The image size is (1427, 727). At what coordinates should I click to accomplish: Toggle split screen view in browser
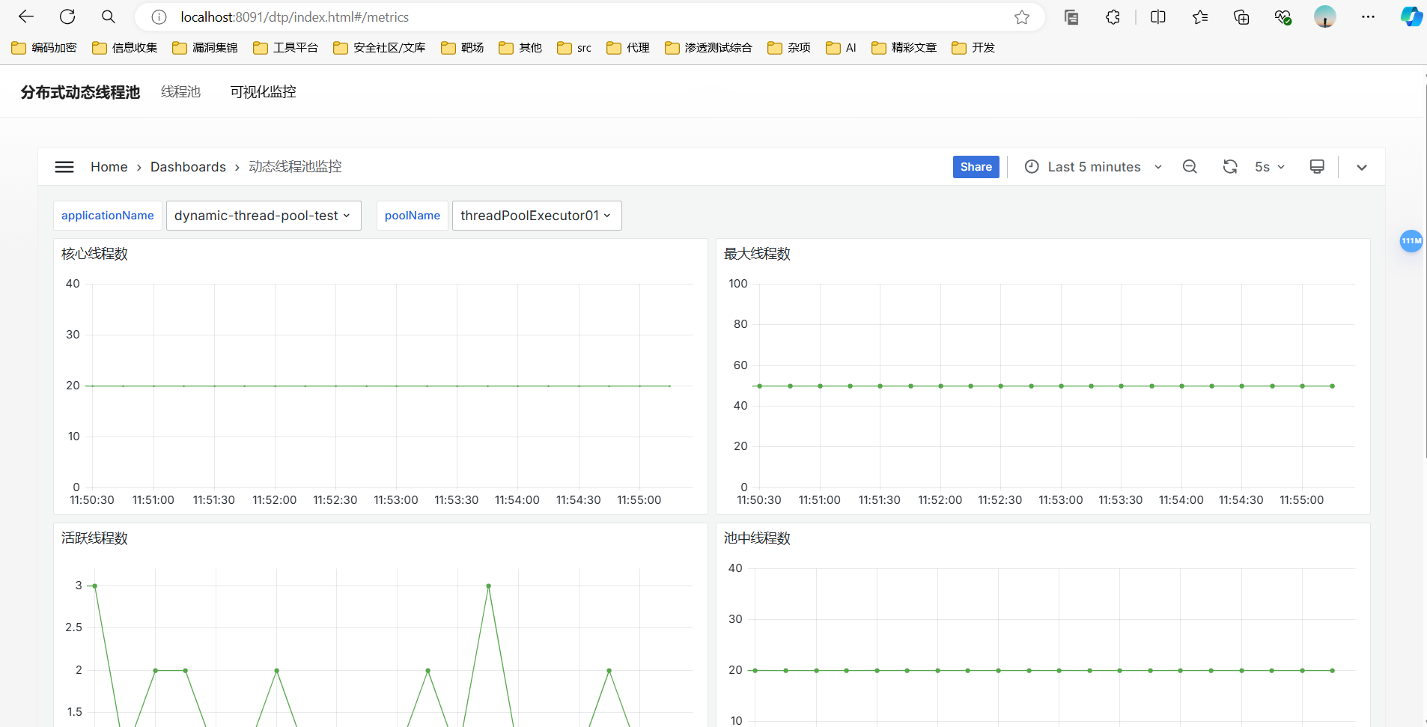tap(1158, 17)
